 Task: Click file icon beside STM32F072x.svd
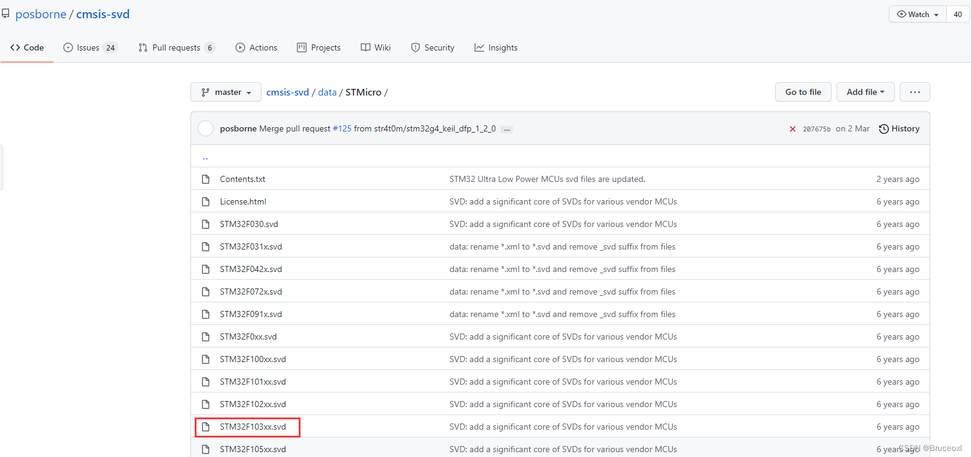pyautogui.click(x=206, y=291)
